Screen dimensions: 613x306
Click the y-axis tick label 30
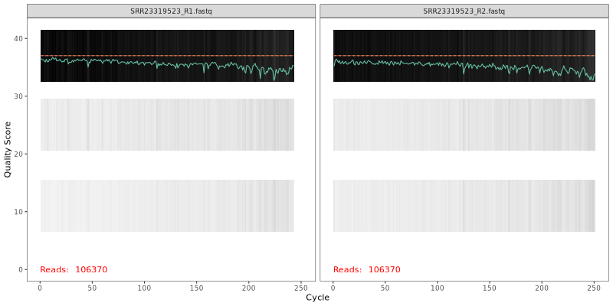[x=18, y=96]
